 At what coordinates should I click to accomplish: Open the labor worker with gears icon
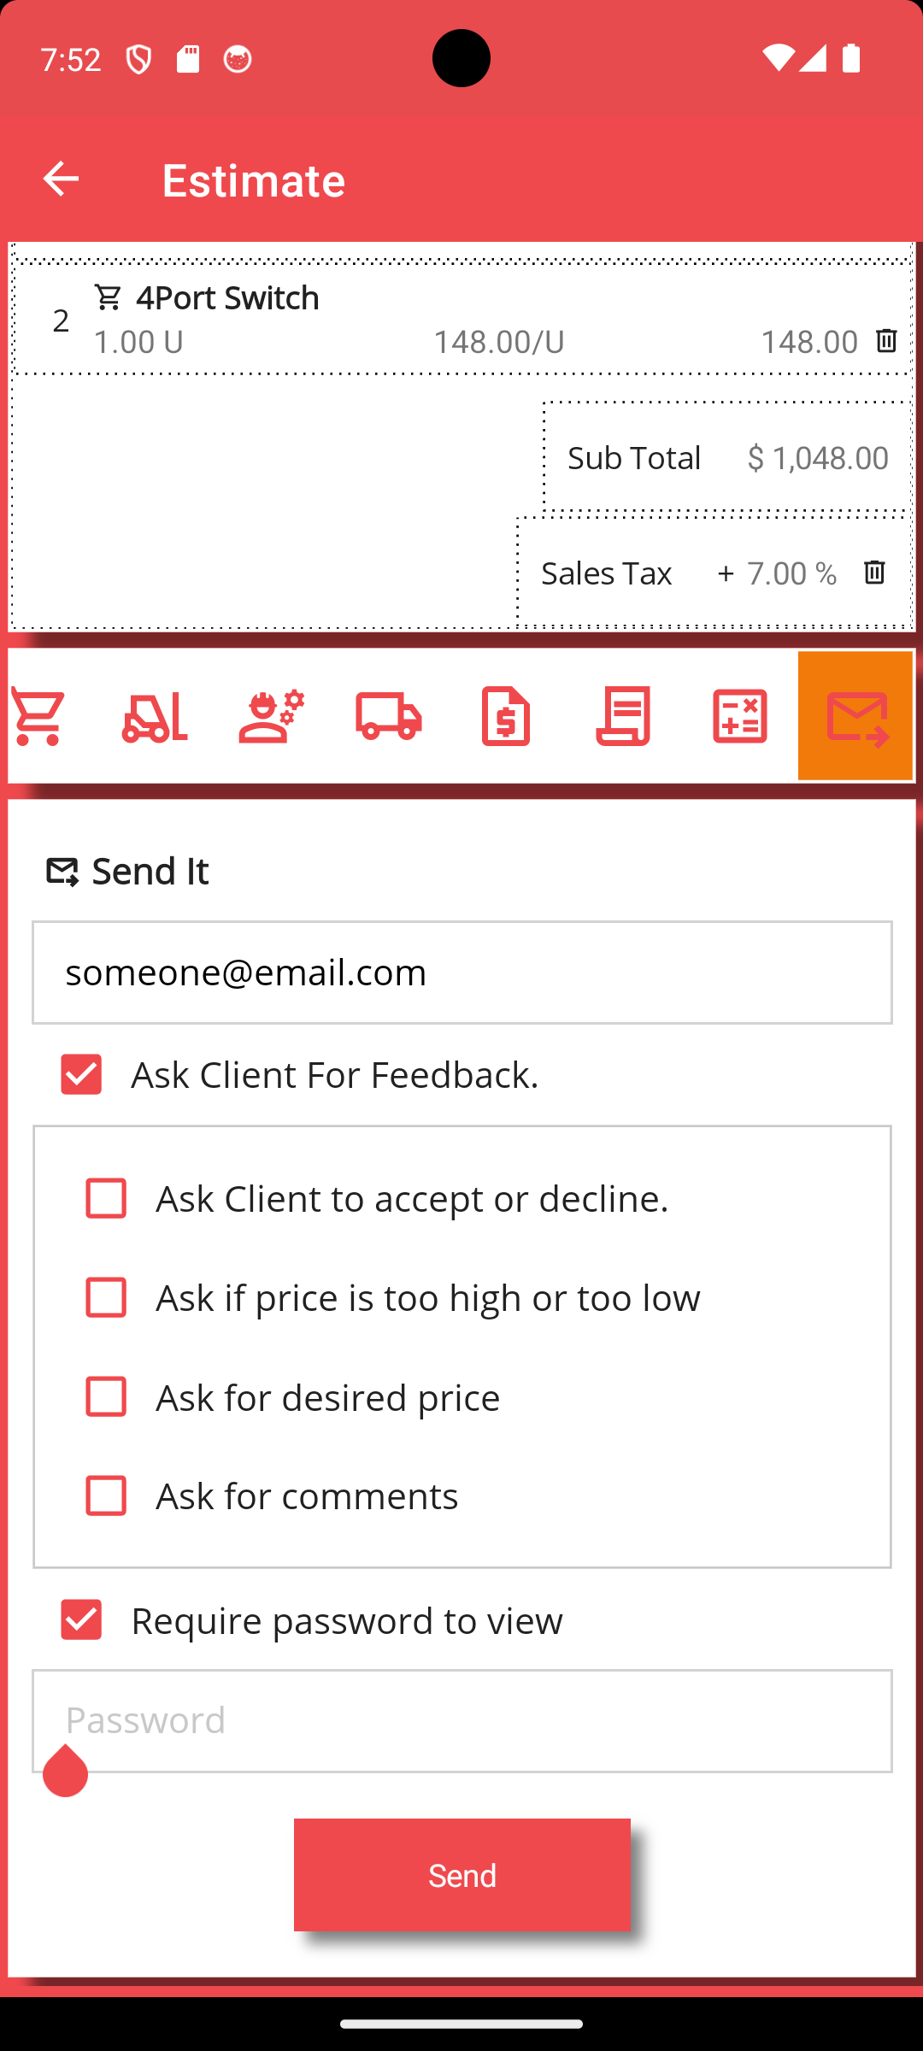(272, 716)
